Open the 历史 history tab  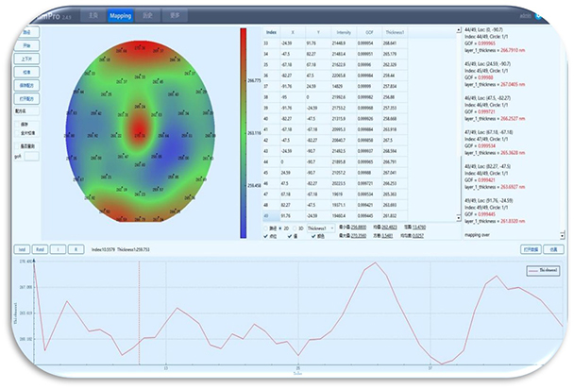click(147, 16)
